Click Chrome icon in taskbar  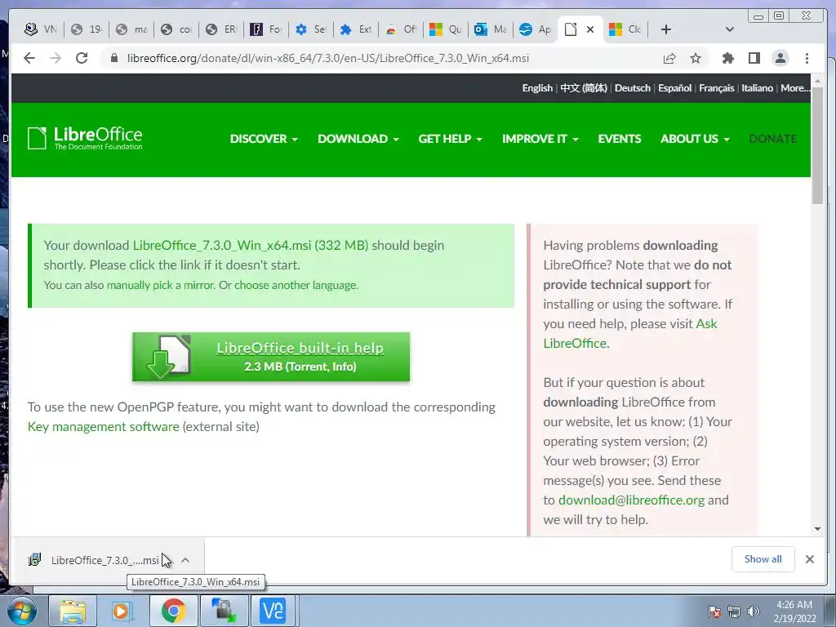173,611
